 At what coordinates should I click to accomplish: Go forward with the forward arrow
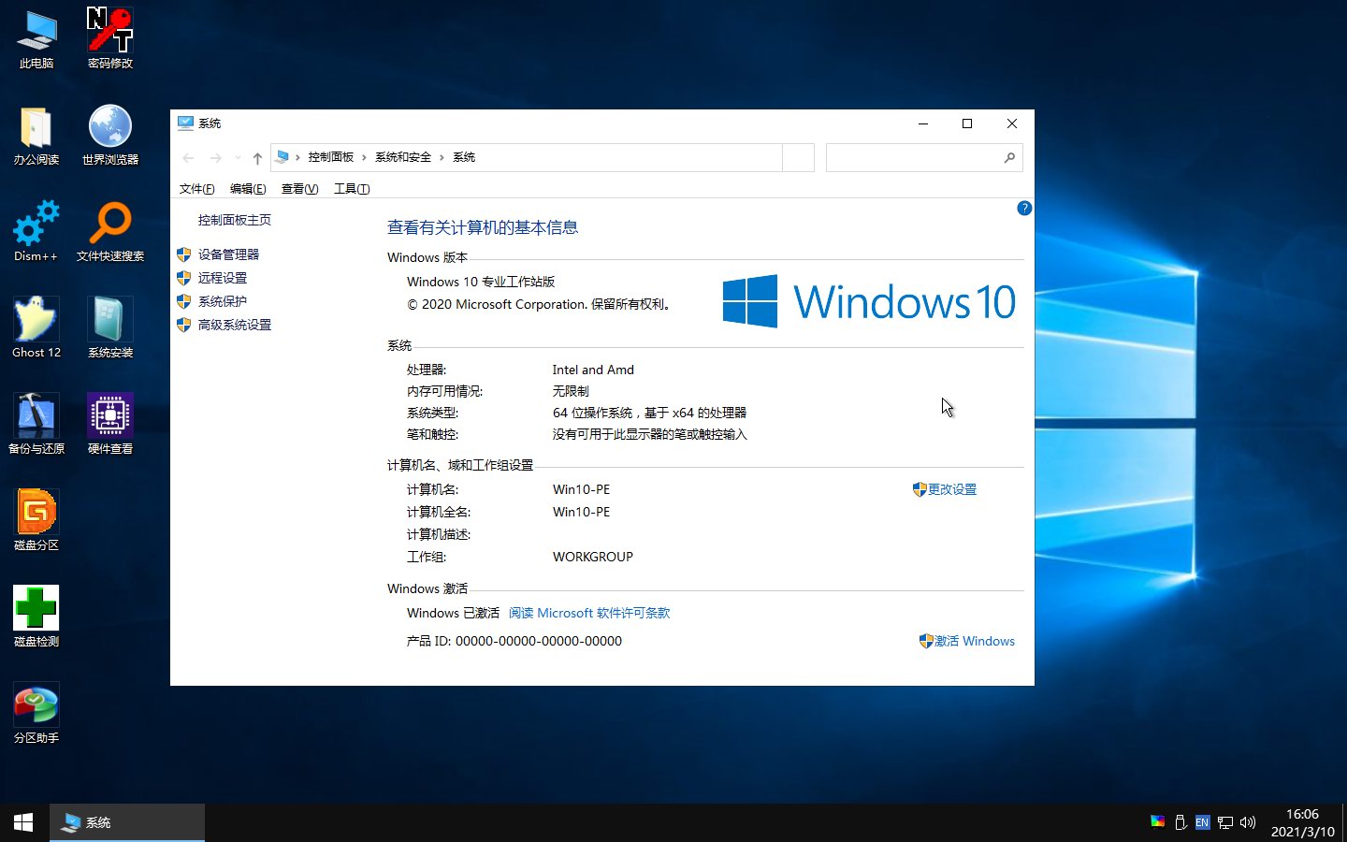tap(216, 158)
